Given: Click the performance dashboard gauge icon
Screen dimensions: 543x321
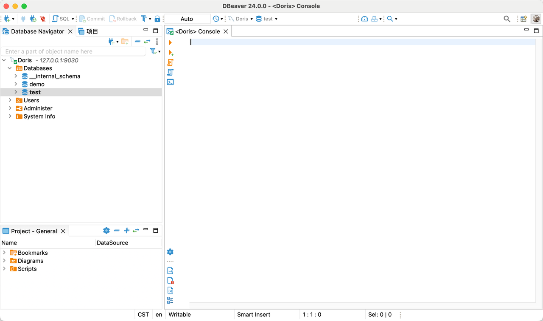Looking at the screenshot, I should [x=364, y=19].
